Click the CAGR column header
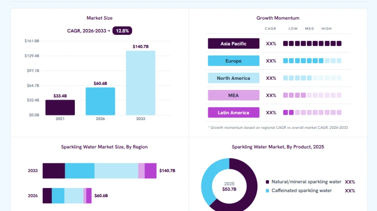 tap(270, 28)
